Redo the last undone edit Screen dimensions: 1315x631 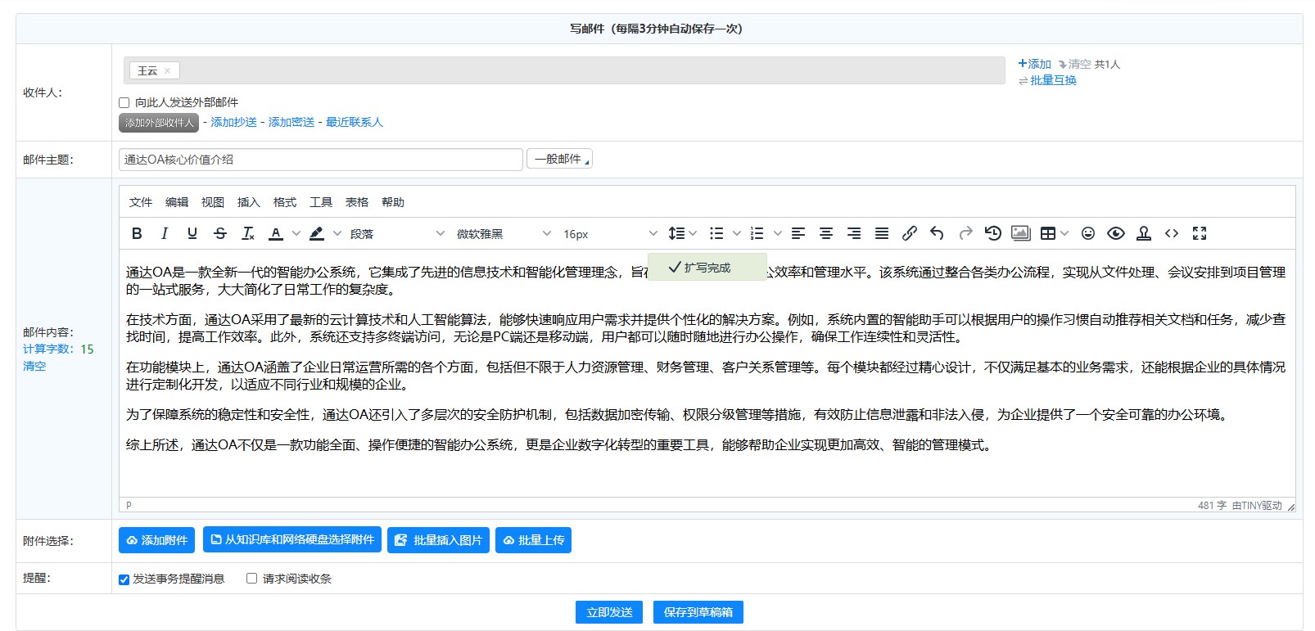click(x=965, y=233)
